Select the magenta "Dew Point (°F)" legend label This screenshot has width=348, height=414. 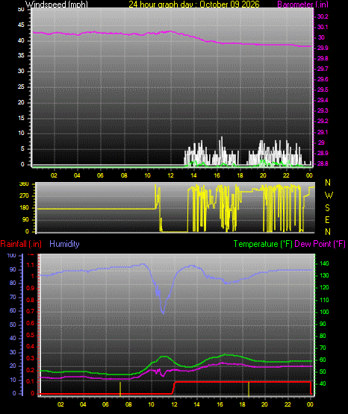click(320, 244)
